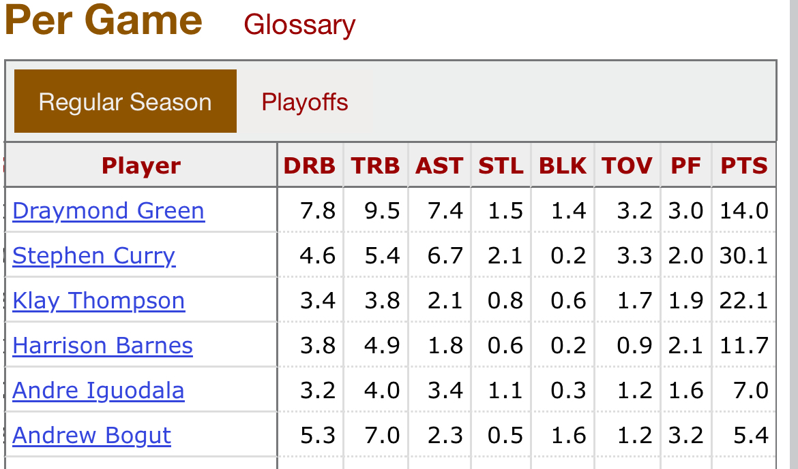
Task: Sort by BLK column header
Action: point(563,165)
